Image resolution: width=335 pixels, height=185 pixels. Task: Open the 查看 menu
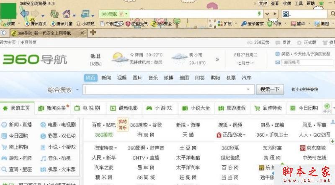[x=275, y=3]
